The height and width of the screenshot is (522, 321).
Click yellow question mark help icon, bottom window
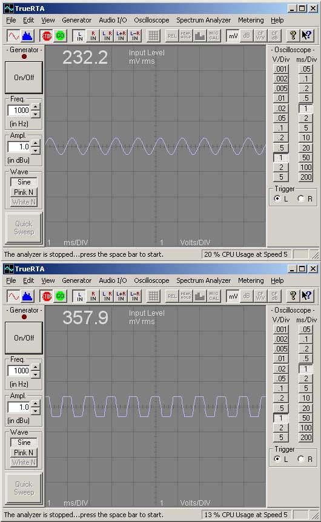coord(293,296)
